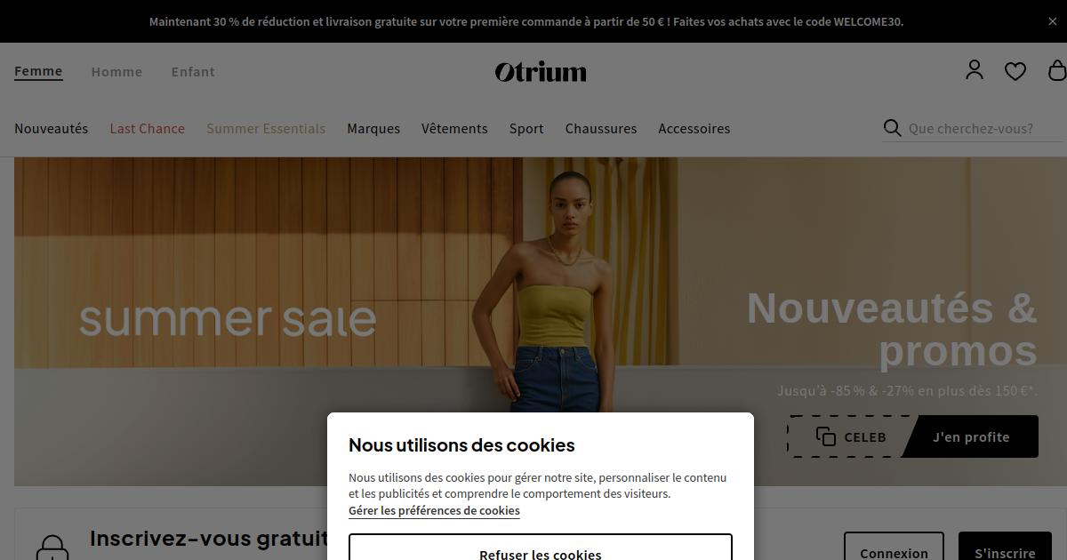Open the wishlist heart icon
This screenshot has width=1067, height=560.
[x=1015, y=71]
